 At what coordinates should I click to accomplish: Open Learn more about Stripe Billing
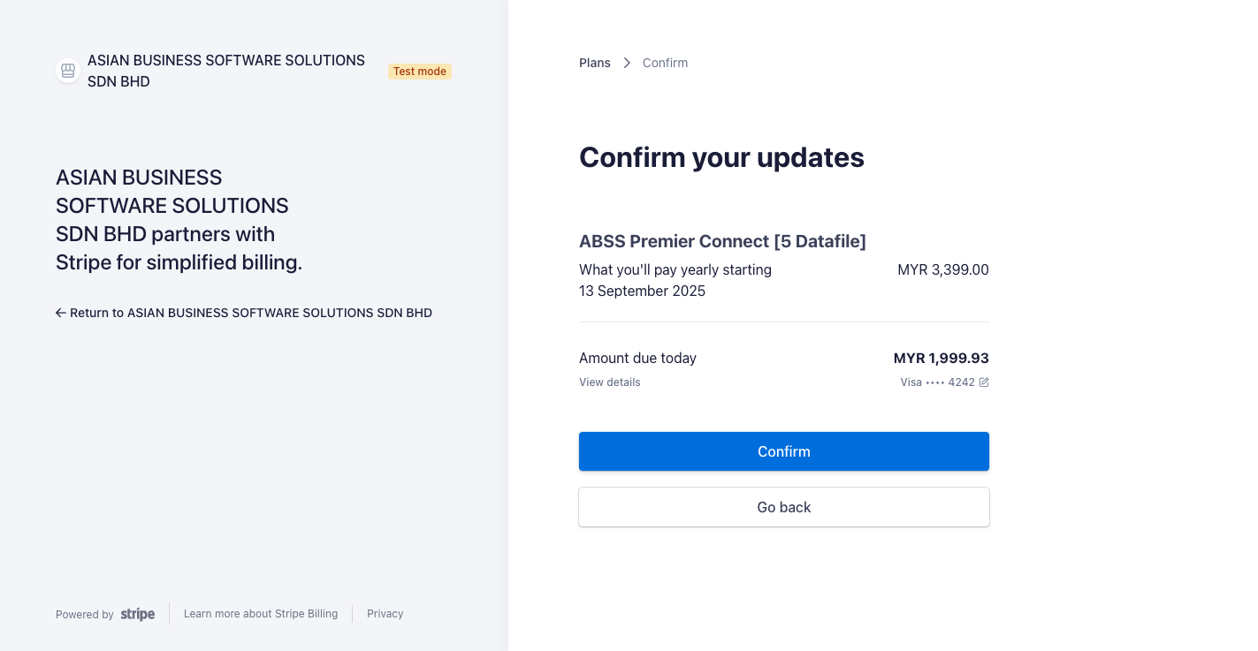click(261, 614)
